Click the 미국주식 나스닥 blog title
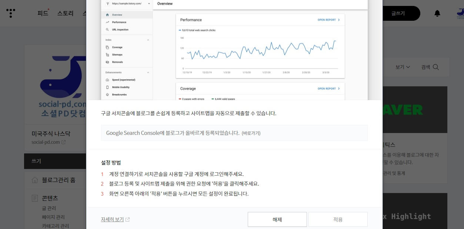 (x=51, y=133)
